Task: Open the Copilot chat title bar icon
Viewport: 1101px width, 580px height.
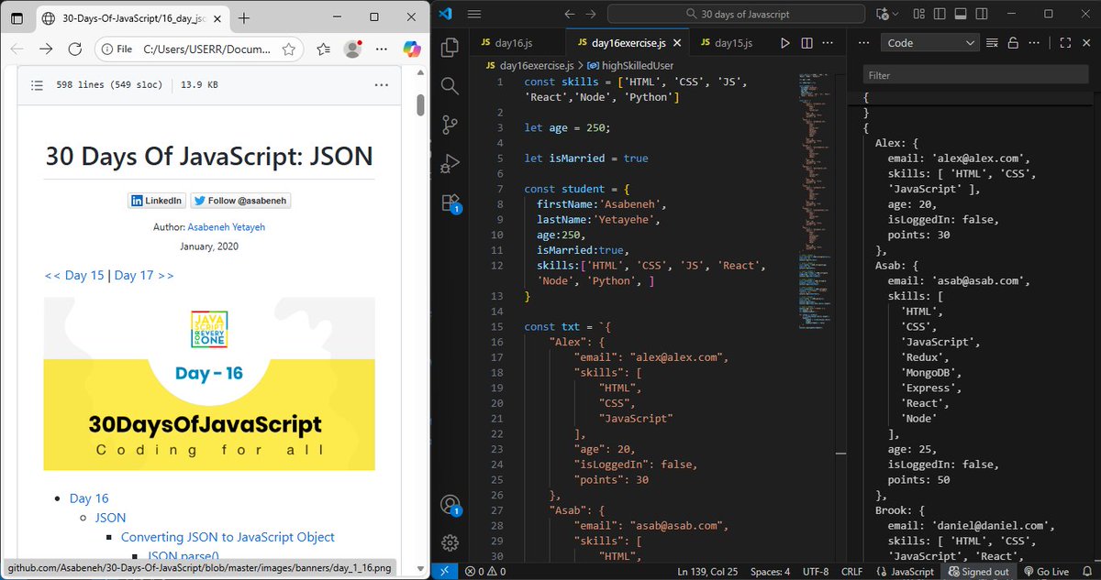Action: [884, 14]
